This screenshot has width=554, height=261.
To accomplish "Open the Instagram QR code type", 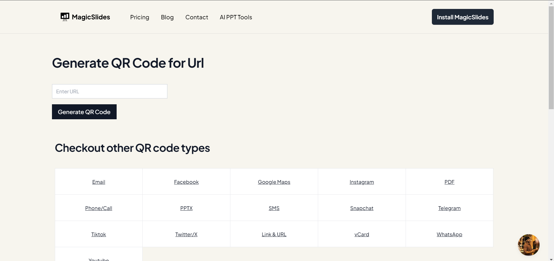I will coord(362,182).
